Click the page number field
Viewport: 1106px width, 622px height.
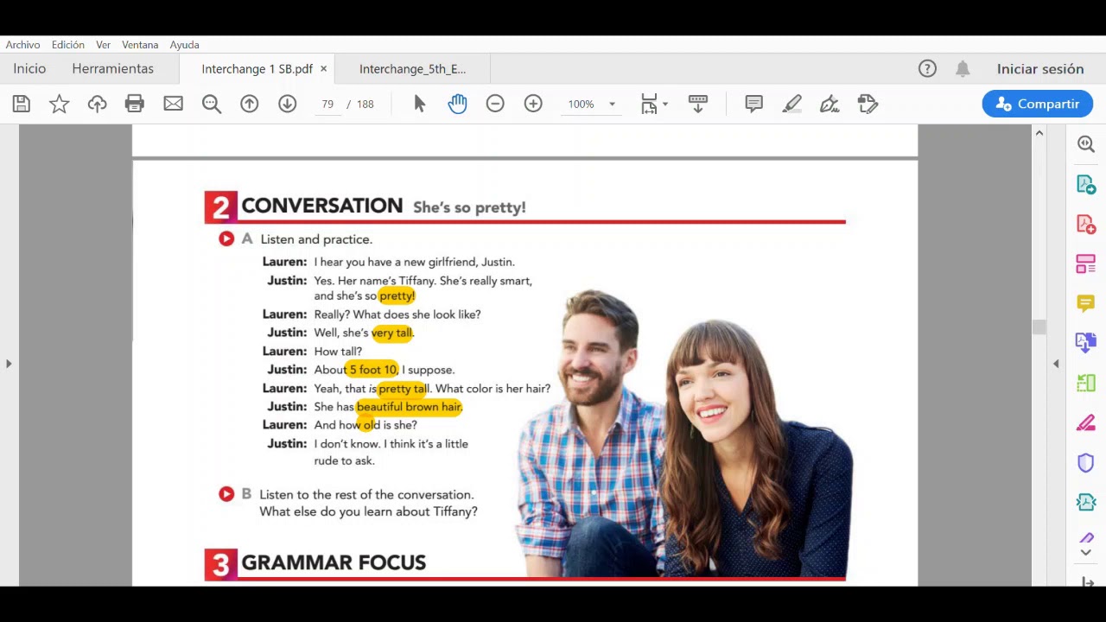[327, 105]
